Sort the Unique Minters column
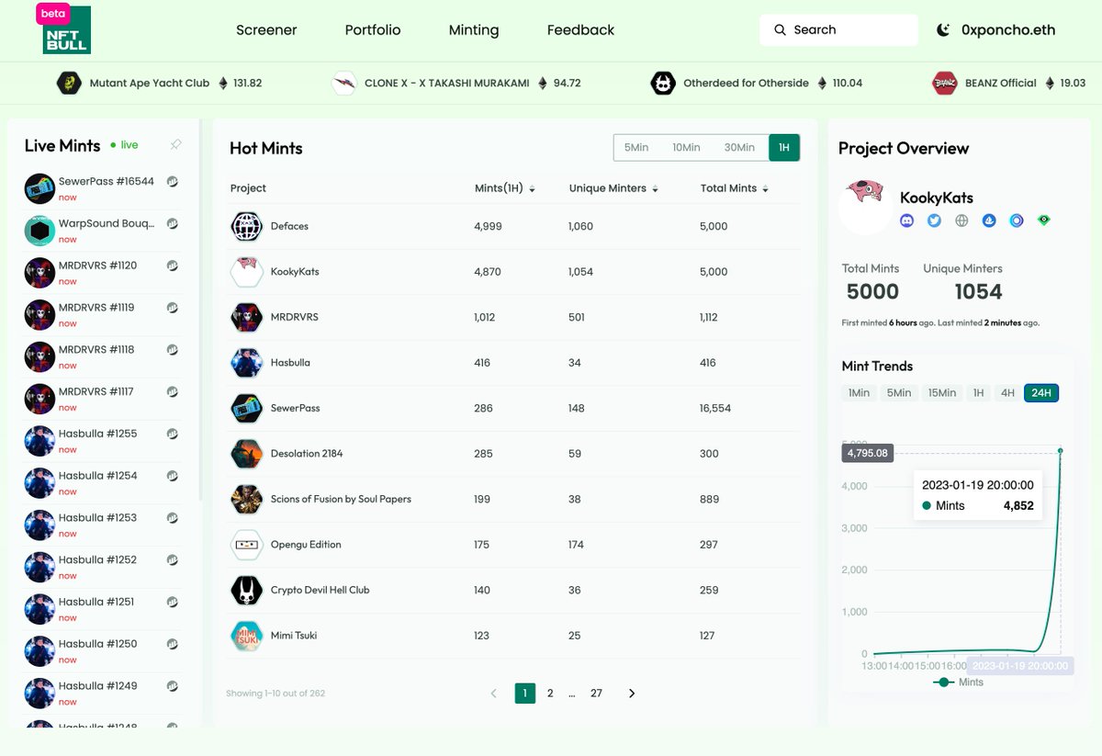 (x=655, y=188)
